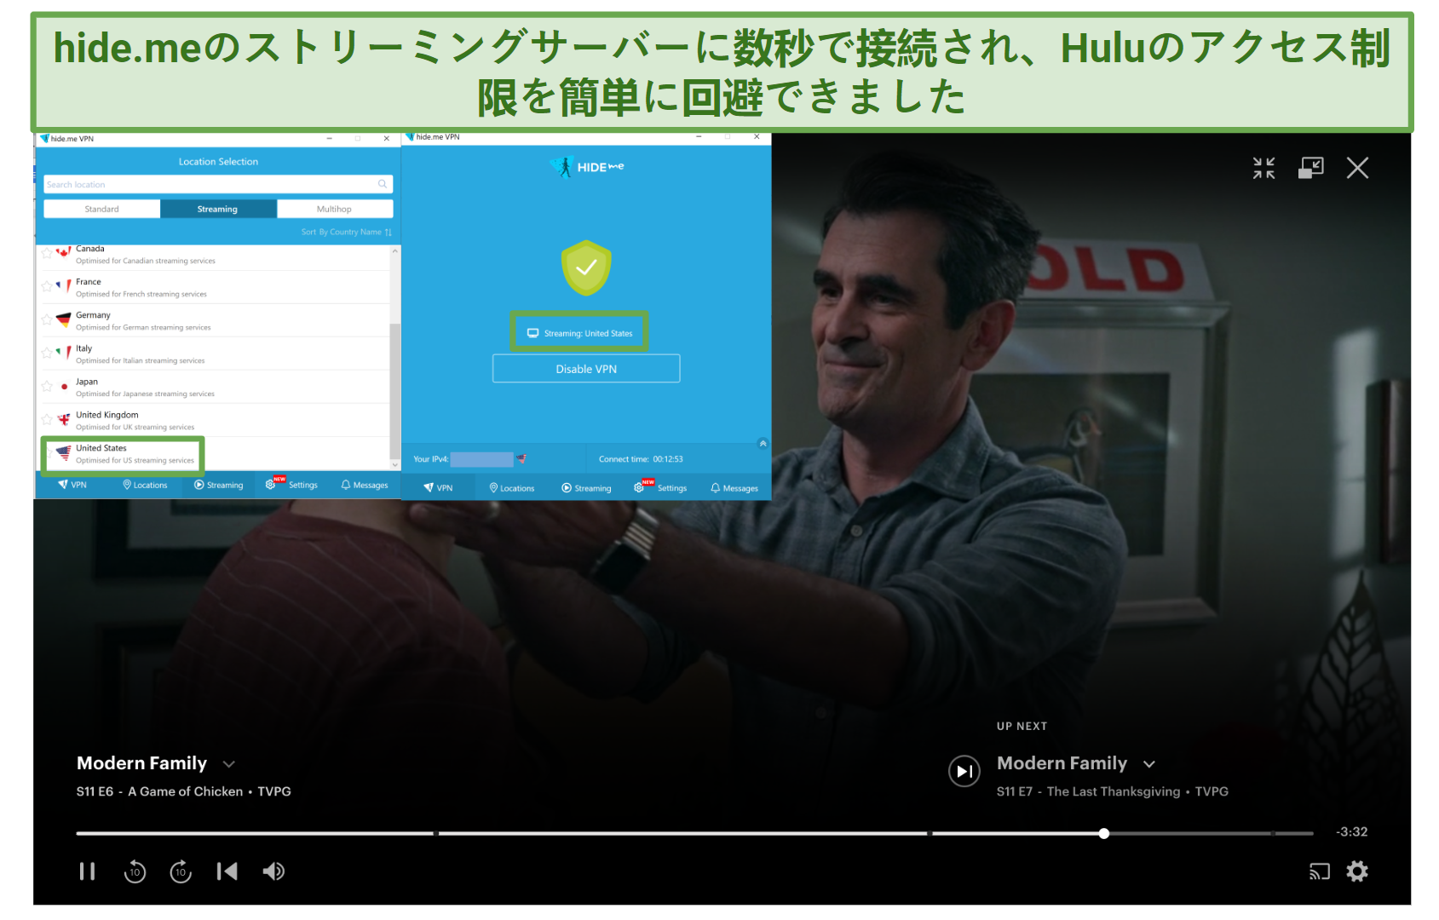1439x920 pixels.
Task: Restart episode from the beginning
Action: (227, 871)
